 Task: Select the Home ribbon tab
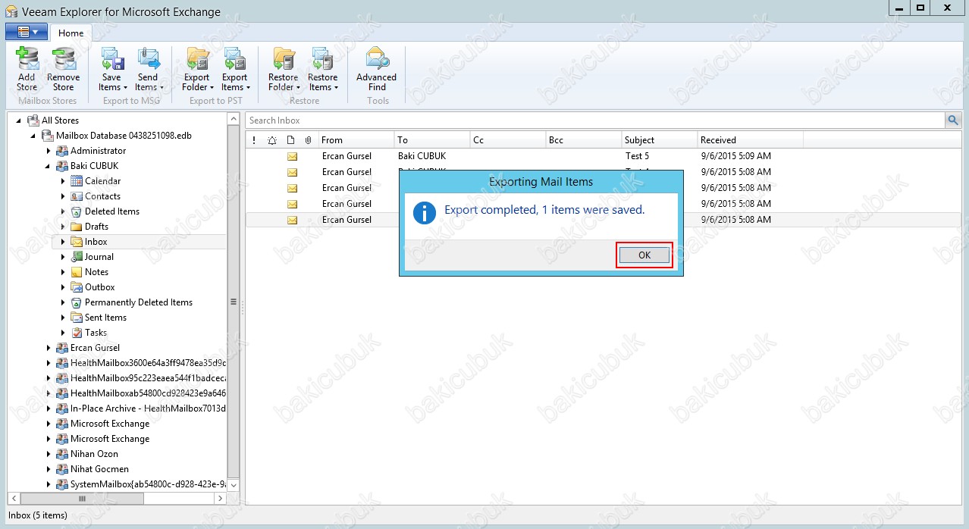pos(71,33)
